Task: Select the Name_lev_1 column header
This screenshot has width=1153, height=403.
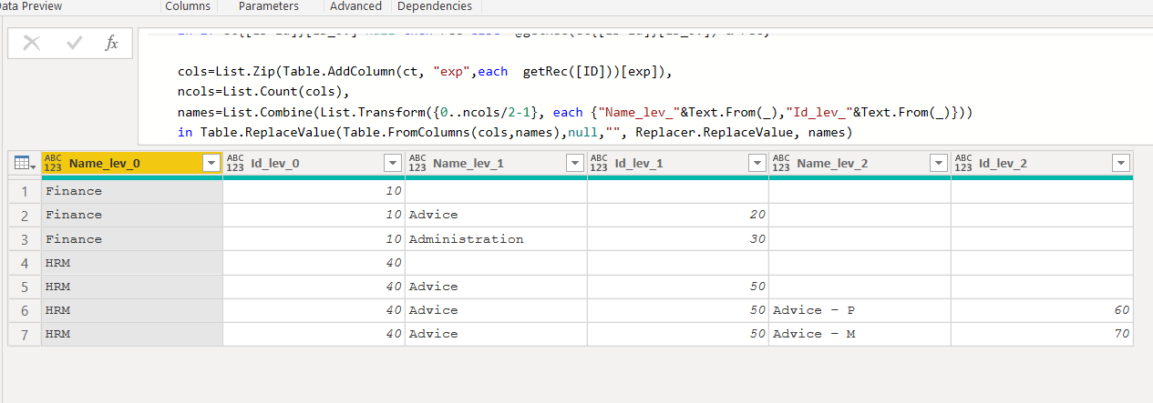Action: click(x=496, y=163)
